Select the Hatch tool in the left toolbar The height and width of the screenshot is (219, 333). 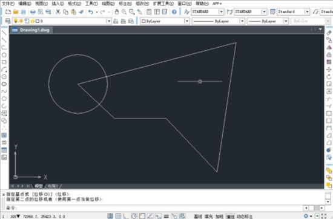[4, 135]
